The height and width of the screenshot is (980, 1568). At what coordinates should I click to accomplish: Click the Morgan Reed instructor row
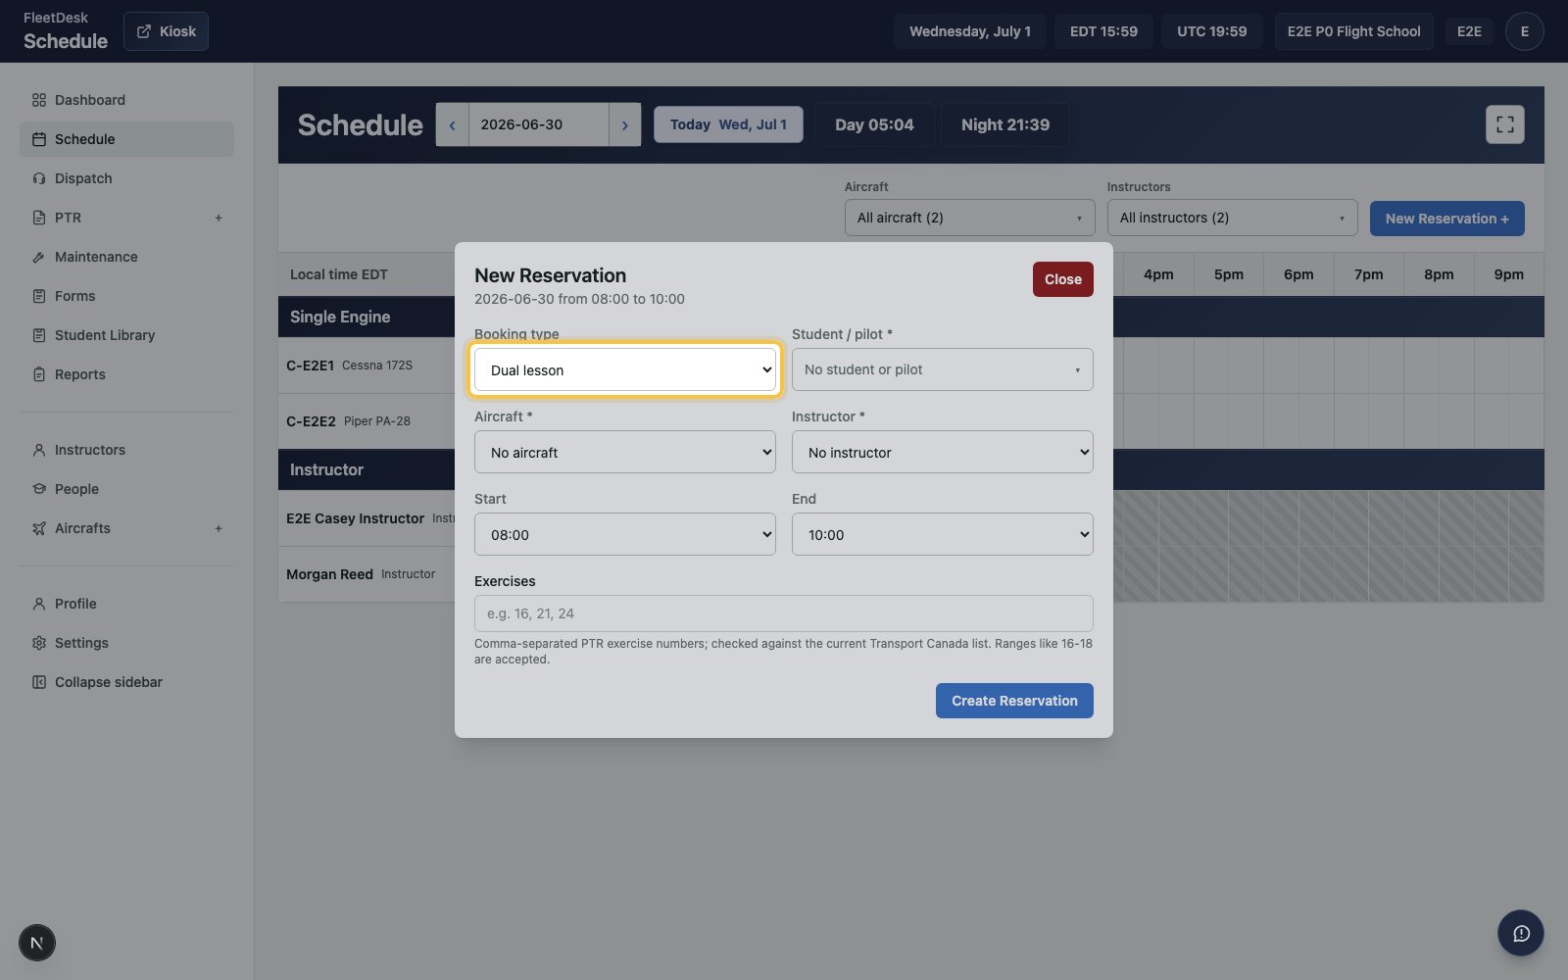click(x=366, y=574)
